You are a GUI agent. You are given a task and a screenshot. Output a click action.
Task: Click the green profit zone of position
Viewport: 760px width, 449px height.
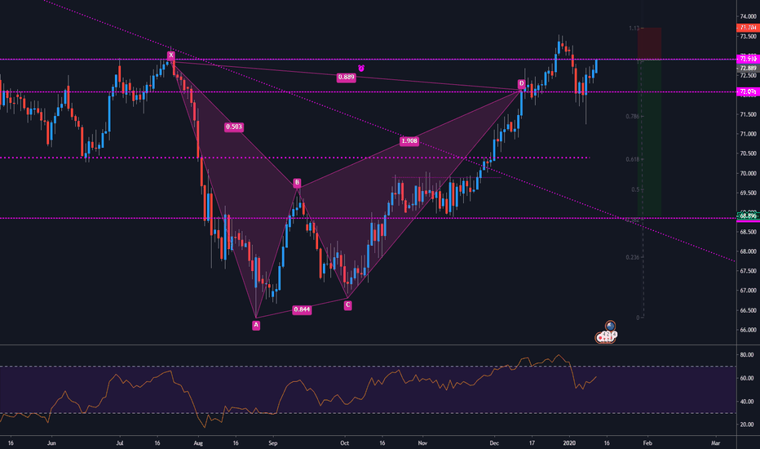point(649,139)
